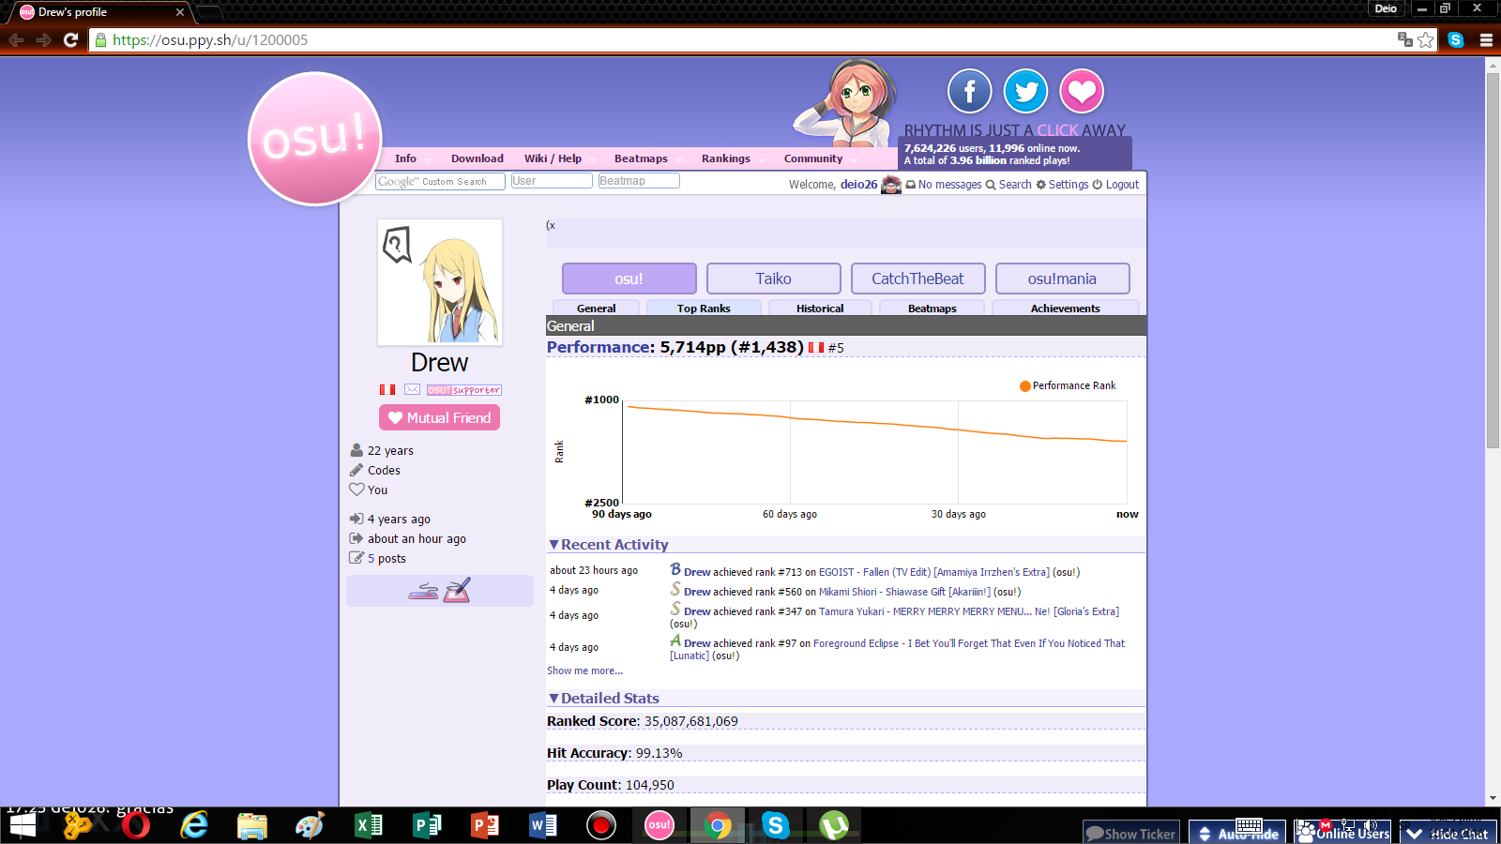Click the envelope message icon under Drew
Image resolution: width=1501 pixels, height=844 pixels.
(413, 389)
